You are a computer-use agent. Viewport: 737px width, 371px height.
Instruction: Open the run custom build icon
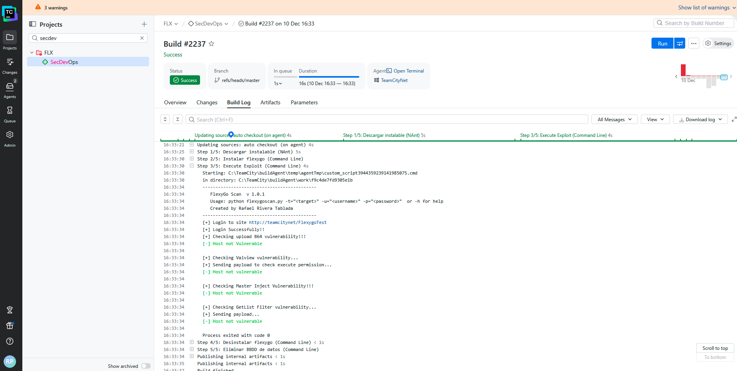point(680,44)
